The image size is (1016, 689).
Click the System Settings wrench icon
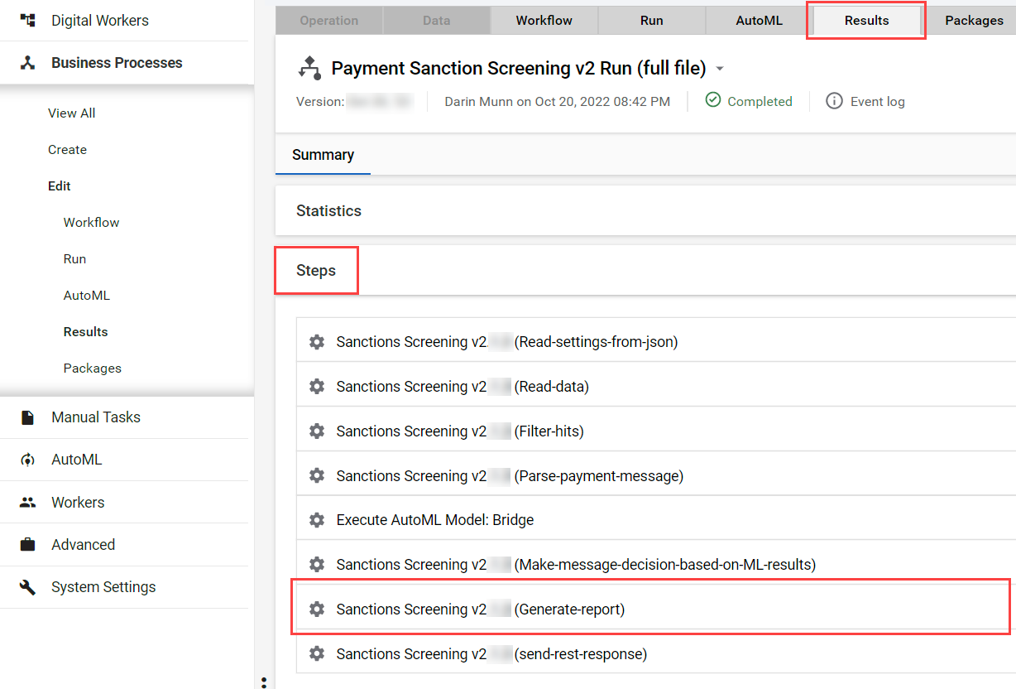(27, 587)
